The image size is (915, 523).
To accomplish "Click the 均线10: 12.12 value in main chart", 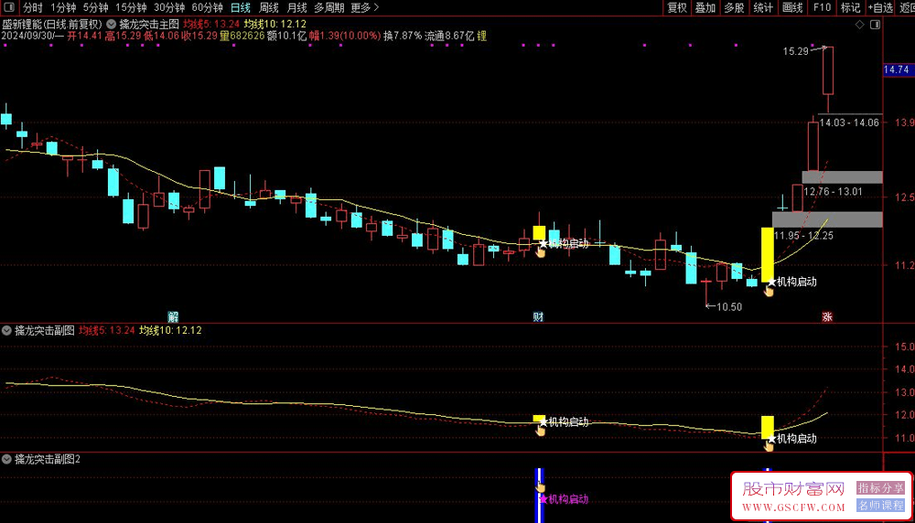I will point(274,25).
